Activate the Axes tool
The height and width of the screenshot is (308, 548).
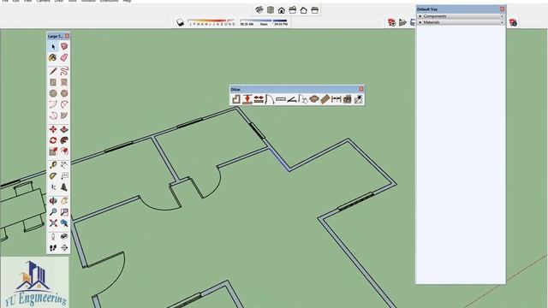click(53, 187)
